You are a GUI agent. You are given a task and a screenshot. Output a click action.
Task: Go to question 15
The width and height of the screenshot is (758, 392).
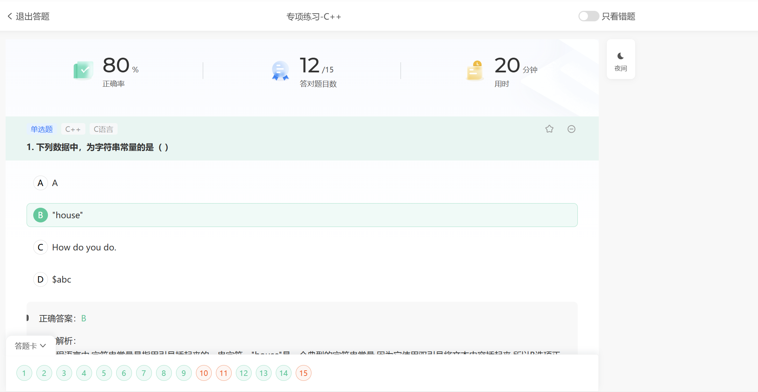(303, 373)
